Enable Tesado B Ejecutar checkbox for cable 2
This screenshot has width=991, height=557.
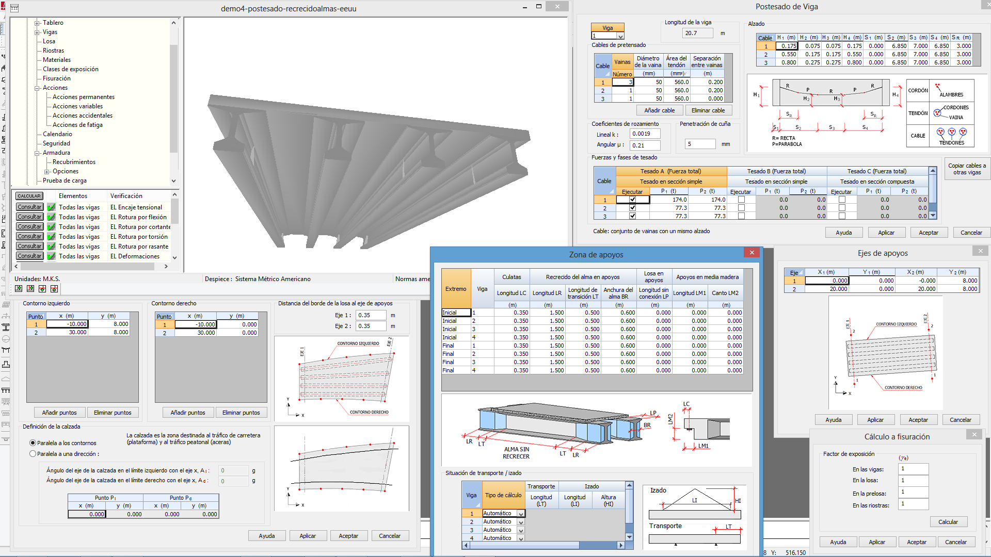(741, 208)
